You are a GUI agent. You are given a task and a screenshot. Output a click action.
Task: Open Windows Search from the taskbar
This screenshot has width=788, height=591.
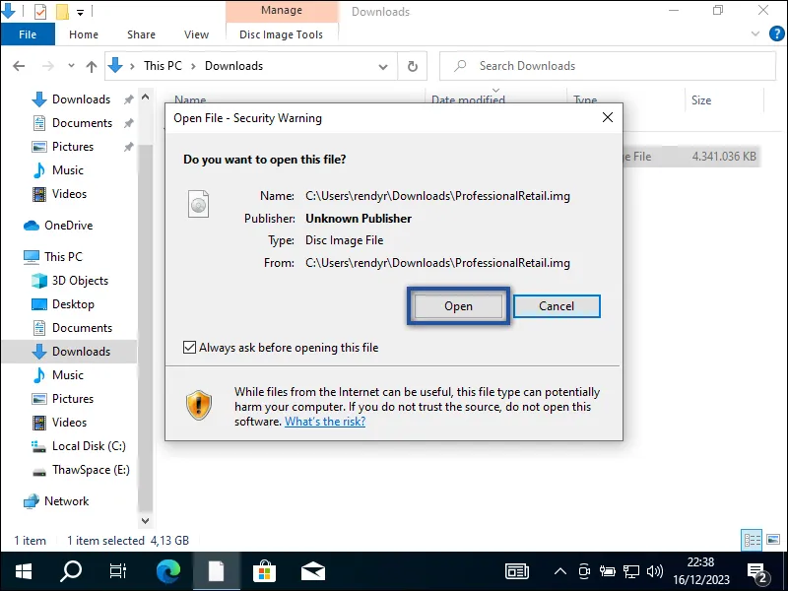click(70, 570)
